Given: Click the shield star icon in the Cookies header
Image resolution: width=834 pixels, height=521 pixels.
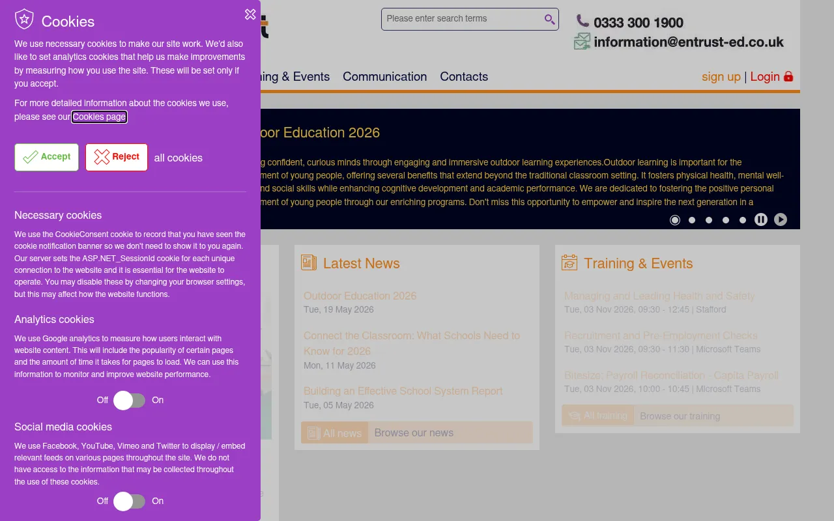Looking at the screenshot, I should (24, 20).
